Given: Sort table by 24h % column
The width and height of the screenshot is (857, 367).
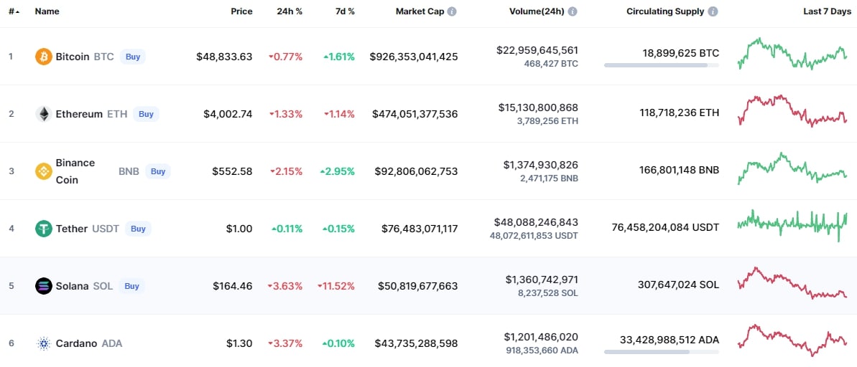Looking at the screenshot, I should (289, 11).
